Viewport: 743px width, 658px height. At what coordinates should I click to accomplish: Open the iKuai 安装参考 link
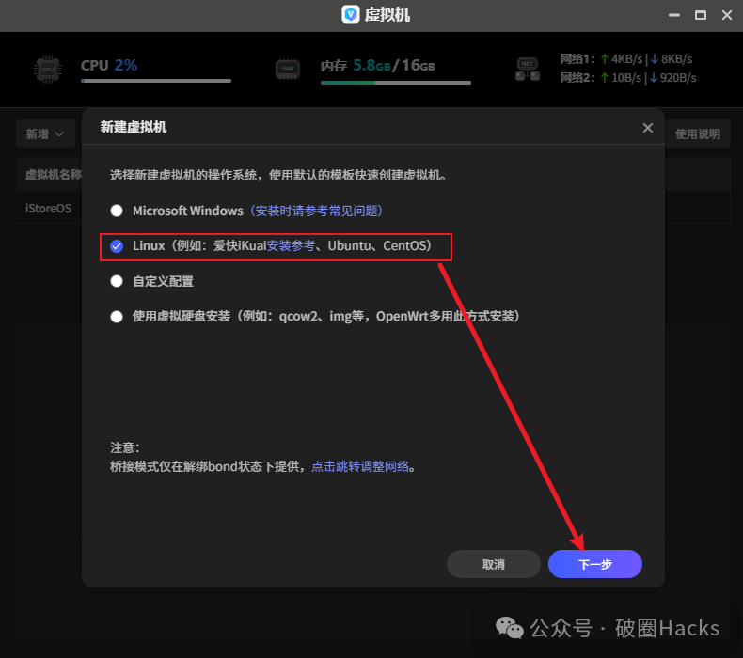coord(291,246)
